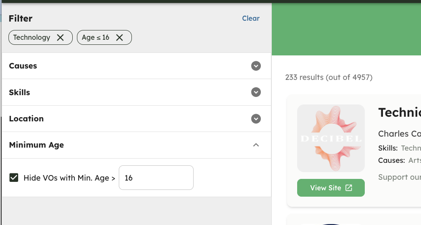Viewport: 421px width, 225px height.
Task: Expand the Skills section chevron
Action: click(256, 92)
